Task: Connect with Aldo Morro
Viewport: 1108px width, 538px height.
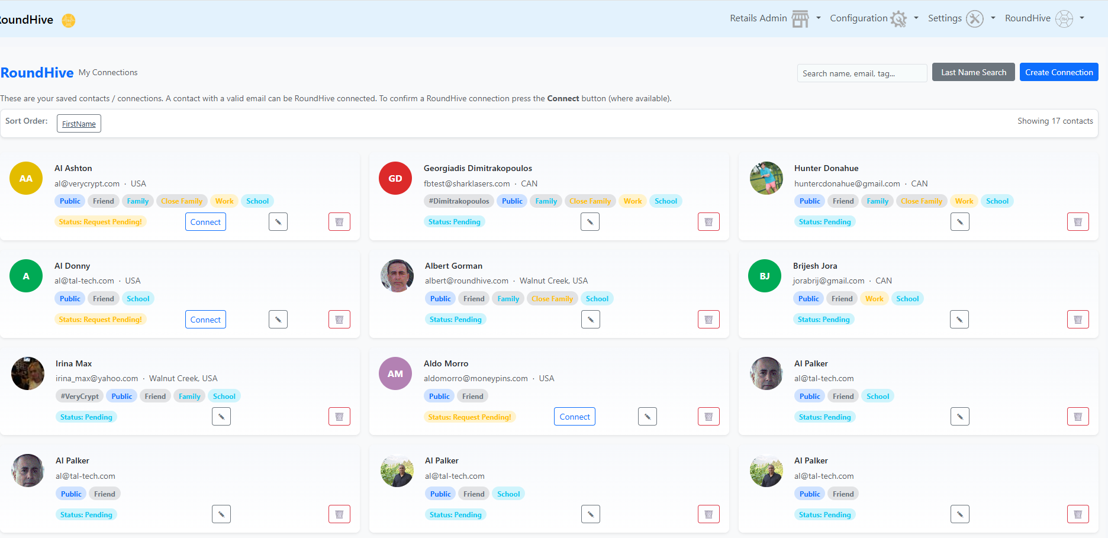Action: click(x=575, y=417)
